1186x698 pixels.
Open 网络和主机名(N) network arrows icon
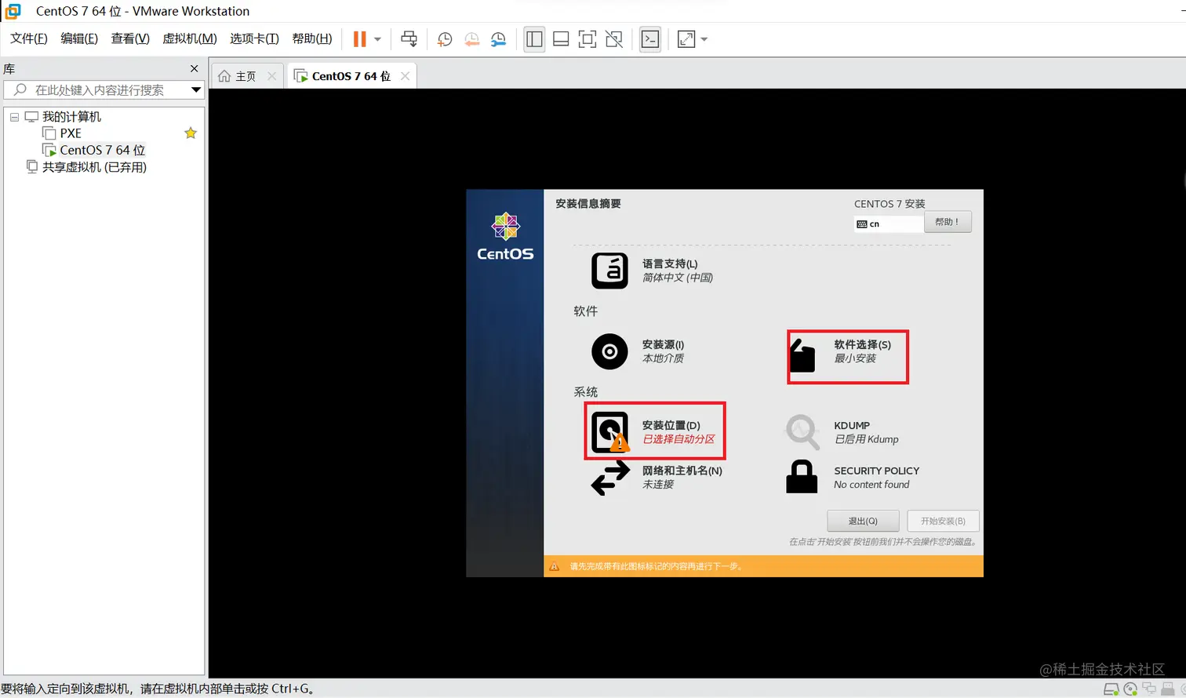pyautogui.click(x=610, y=478)
